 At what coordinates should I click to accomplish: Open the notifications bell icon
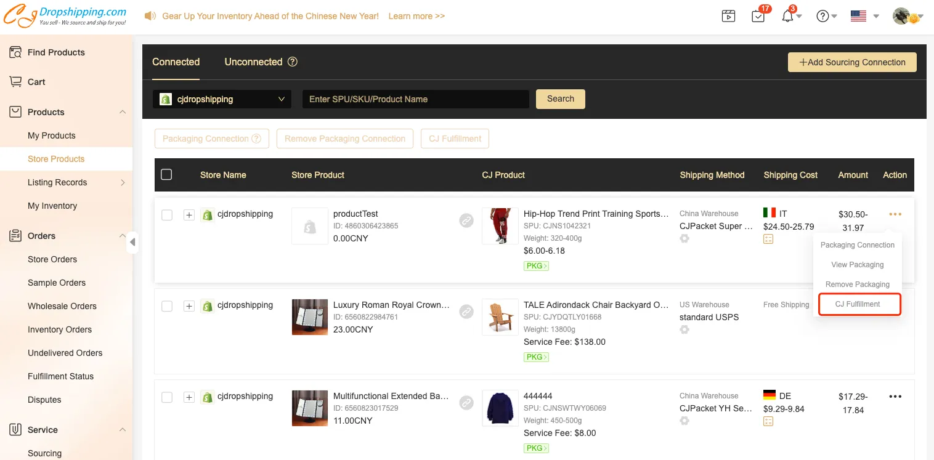point(788,17)
